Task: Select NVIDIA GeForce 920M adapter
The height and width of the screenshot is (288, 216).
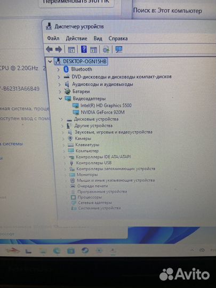Action: click(103, 112)
